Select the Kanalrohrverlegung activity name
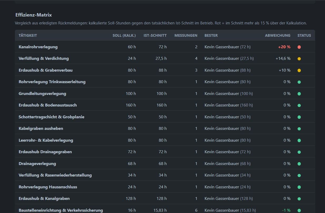 [x=38, y=47]
